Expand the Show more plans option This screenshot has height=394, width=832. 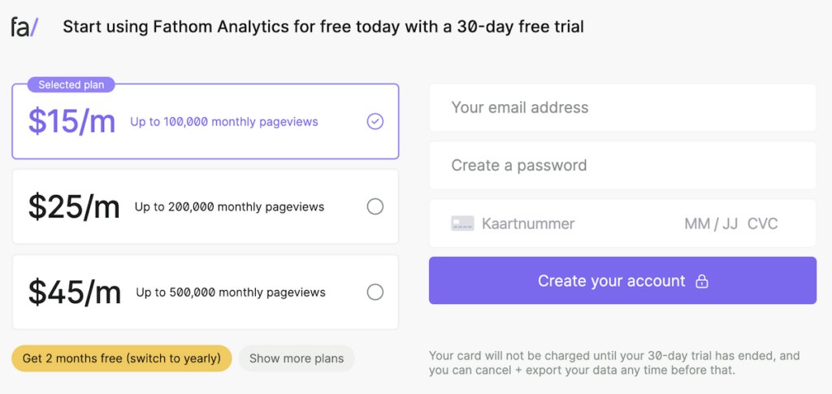pos(296,358)
